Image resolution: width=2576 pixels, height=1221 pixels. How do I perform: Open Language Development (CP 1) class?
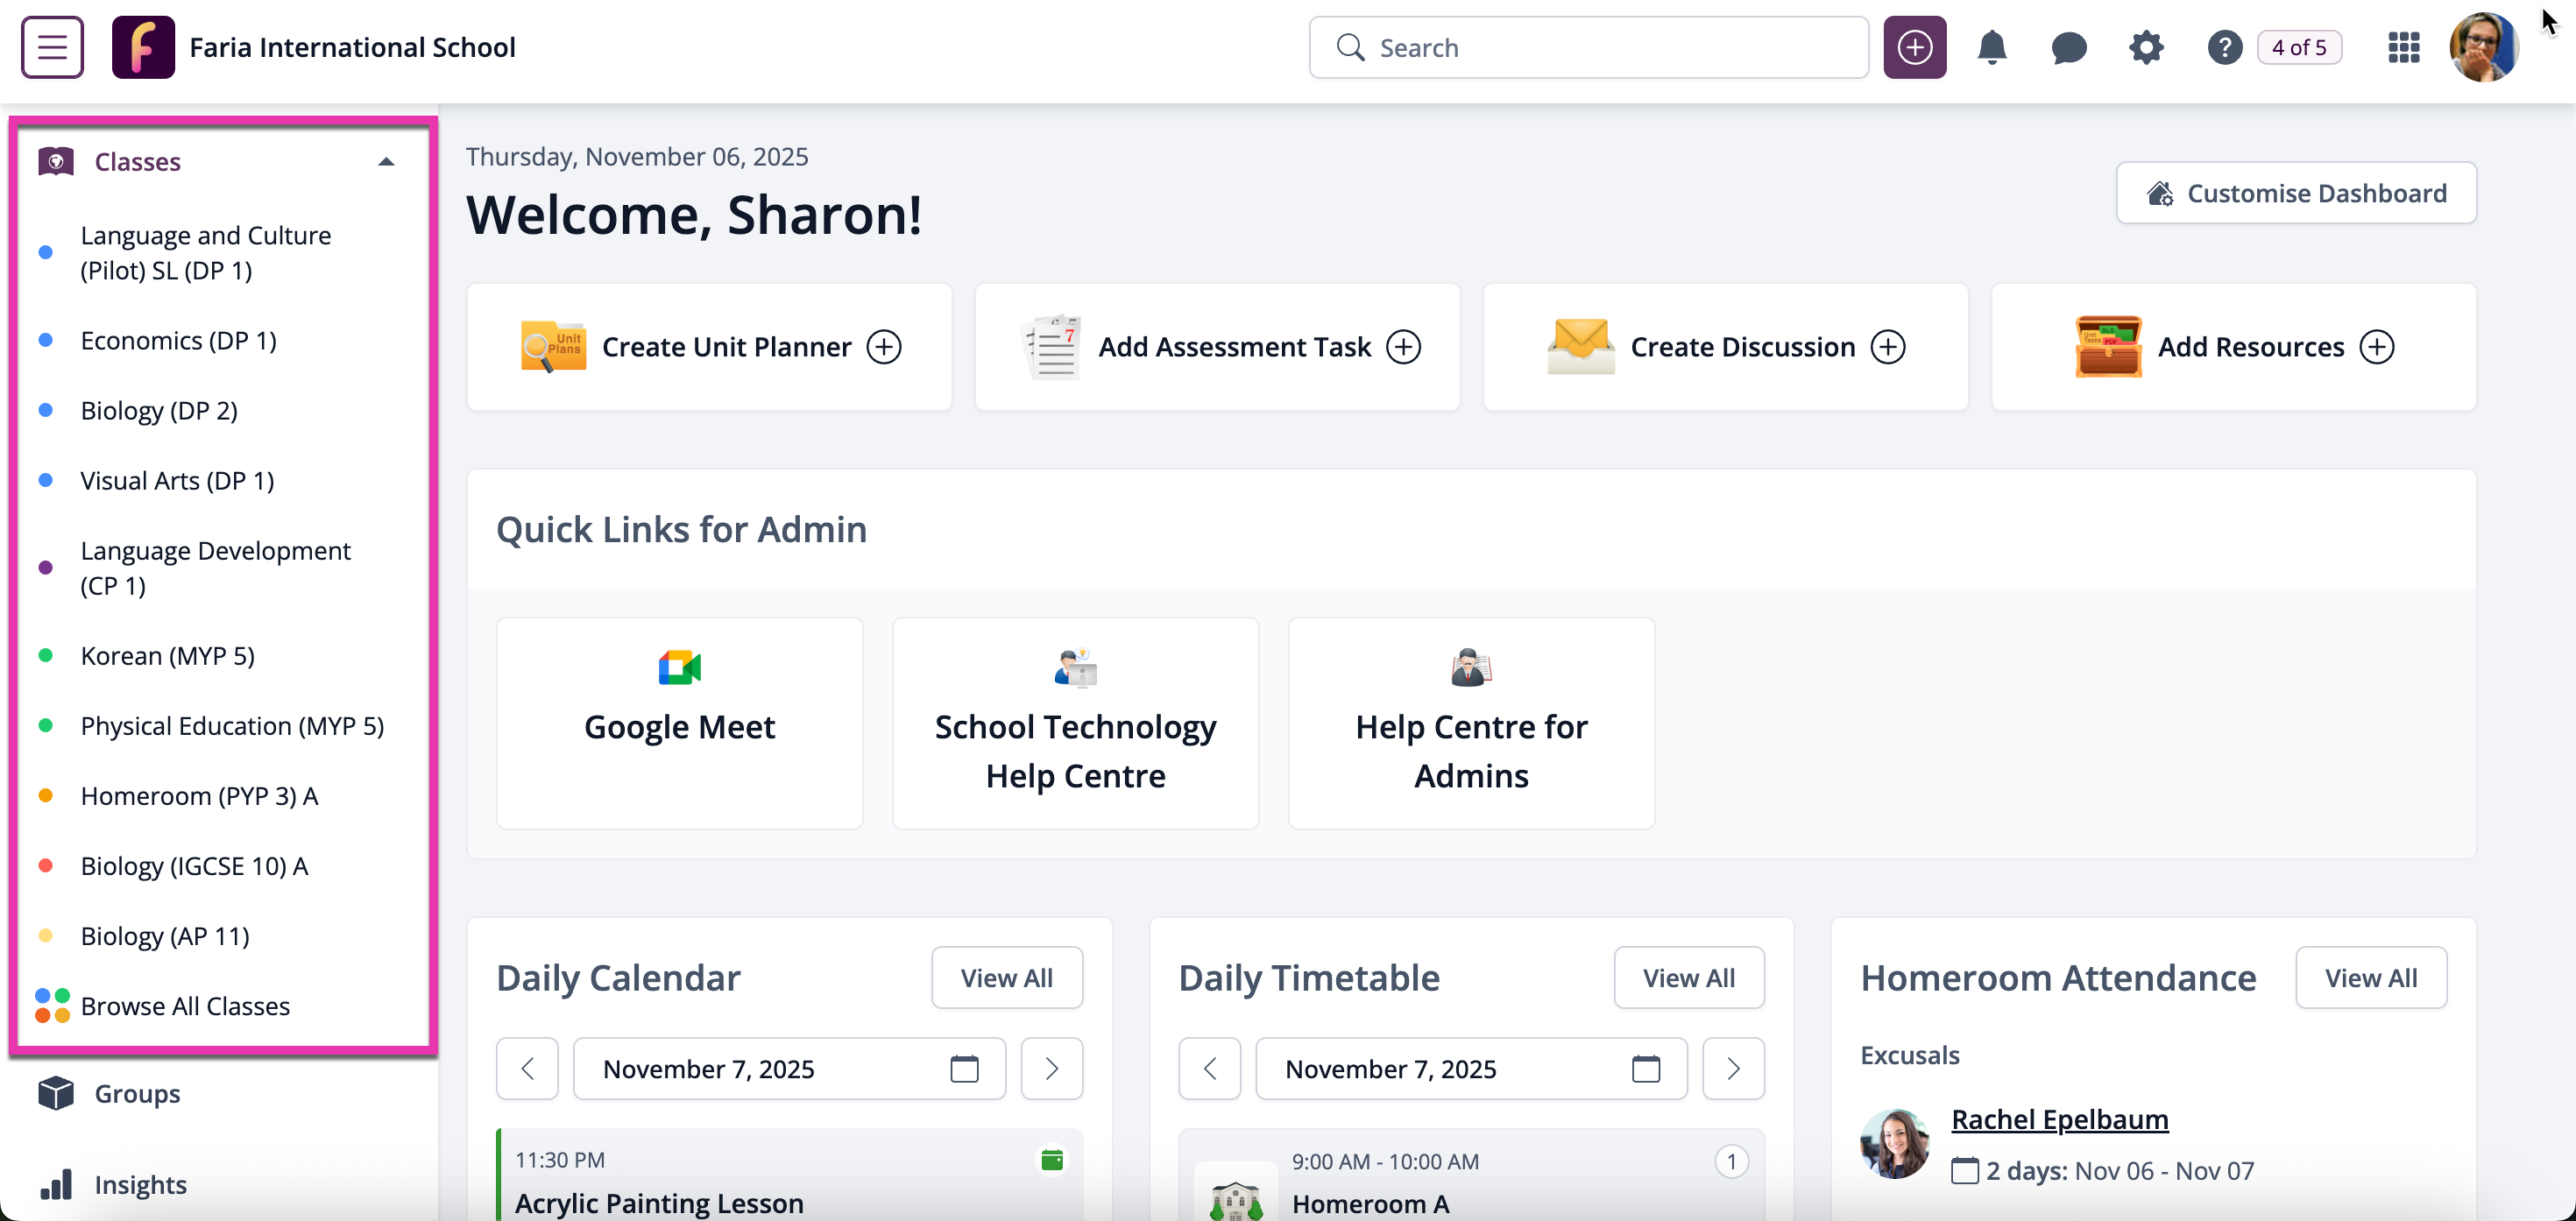(215, 567)
